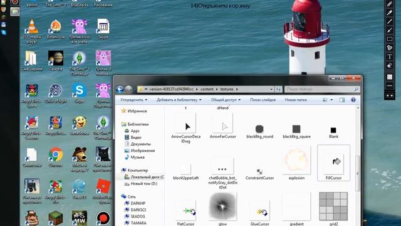
Task: Open the RobloxPlayer desktop shortcut
Action: [103, 191]
